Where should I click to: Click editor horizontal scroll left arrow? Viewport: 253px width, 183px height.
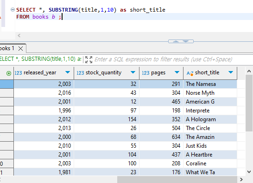point(19,35)
